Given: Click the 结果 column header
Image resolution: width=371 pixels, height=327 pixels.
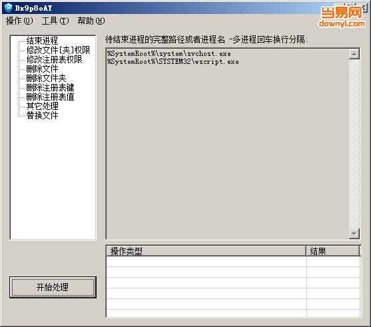Looking at the screenshot, I should 333,251.
